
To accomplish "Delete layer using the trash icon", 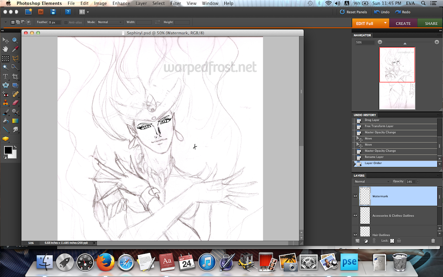I will (433, 241).
